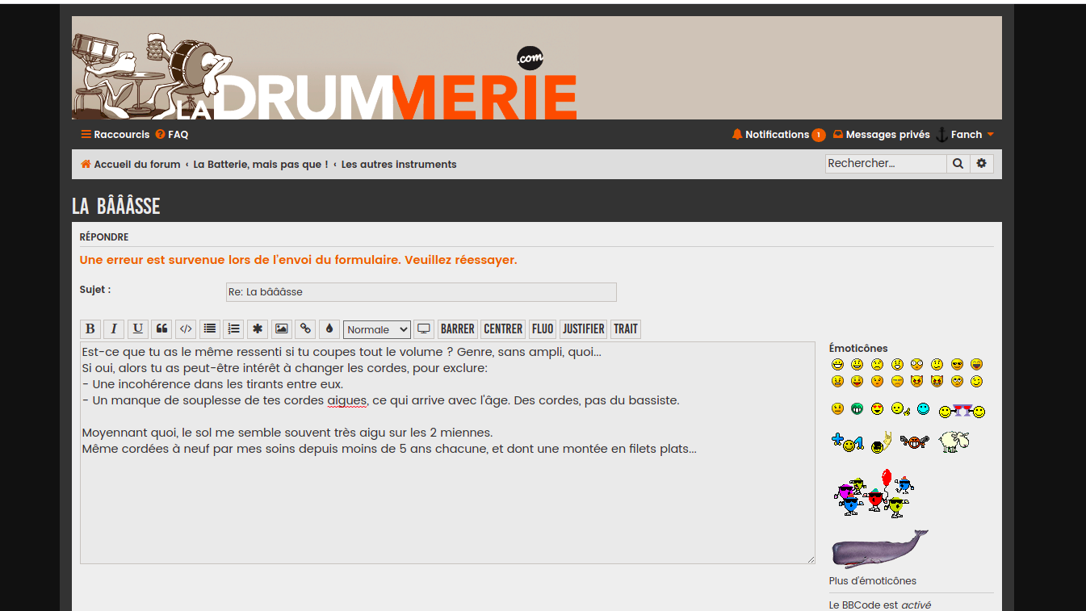This screenshot has width=1086, height=611.
Task: Open Plus d'émoticônes link
Action: tap(872, 581)
